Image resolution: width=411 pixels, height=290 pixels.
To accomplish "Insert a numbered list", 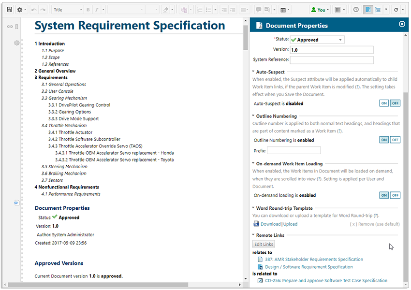I will click(200, 10).
